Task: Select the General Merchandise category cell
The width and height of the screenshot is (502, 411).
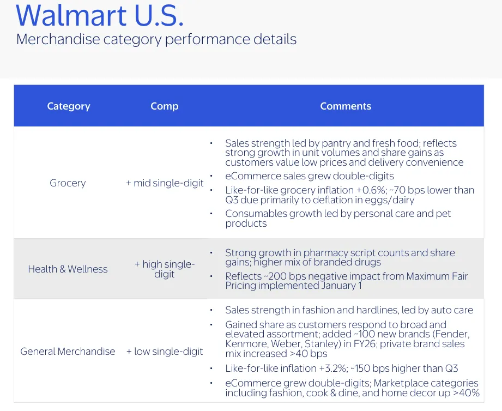Action: [x=68, y=352]
